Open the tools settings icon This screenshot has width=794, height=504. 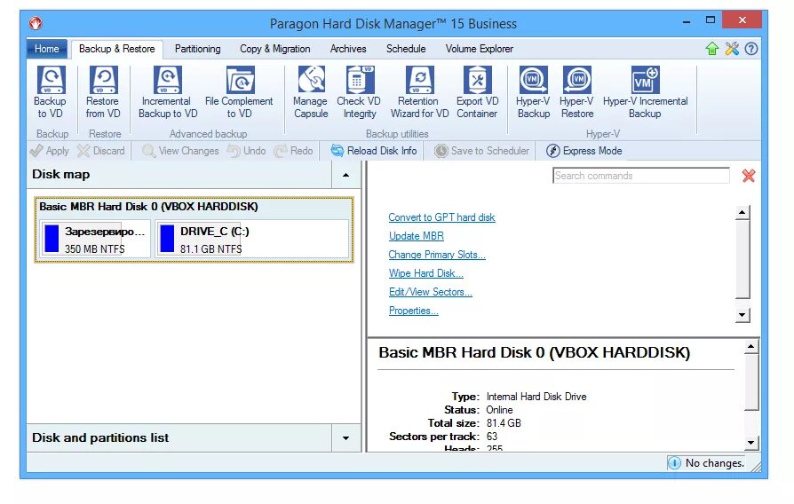coord(732,49)
